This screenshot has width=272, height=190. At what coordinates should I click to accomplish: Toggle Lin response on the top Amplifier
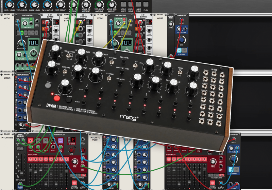180,50
